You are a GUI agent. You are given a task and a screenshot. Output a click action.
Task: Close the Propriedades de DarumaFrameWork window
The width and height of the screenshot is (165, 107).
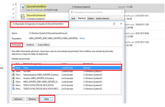pos(122,12)
